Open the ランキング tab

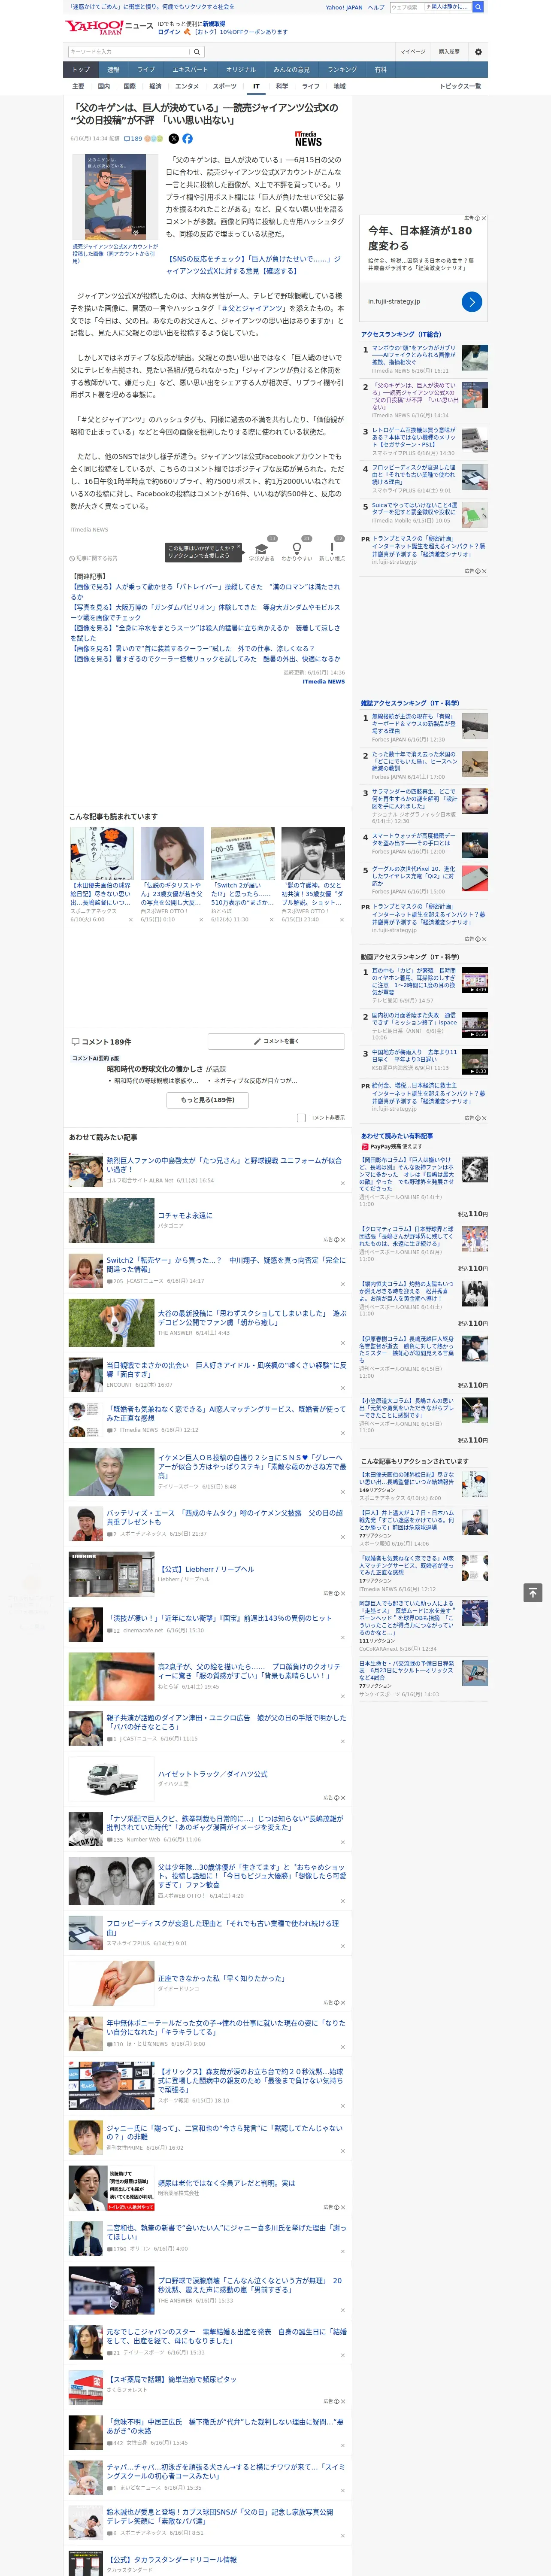pyautogui.click(x=342, y=70)
